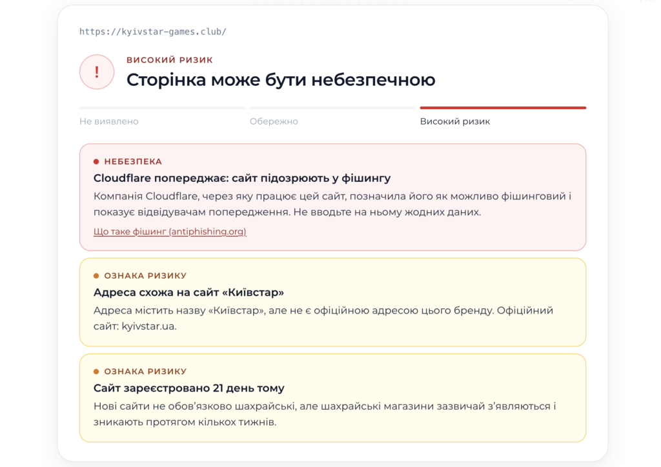Image resolution: width=661 pixels, height=467 pixels.
Task: Click the 'ВИСОКИЙ РИЗИК' caption above heading
Action: pyautogui.click(x=170, y=60)
